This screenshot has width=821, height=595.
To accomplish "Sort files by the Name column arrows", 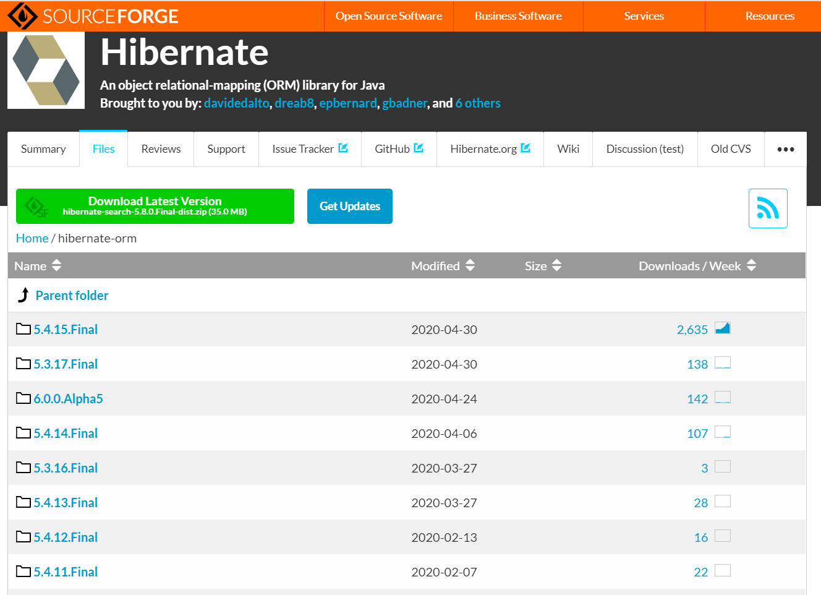I will click(x=57, y=265).
